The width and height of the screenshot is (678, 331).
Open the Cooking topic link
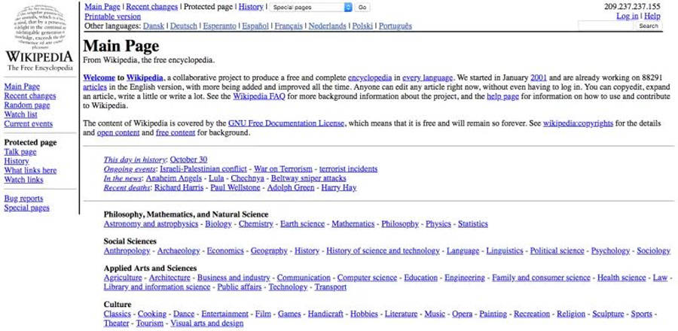click(x=151, y=314)
